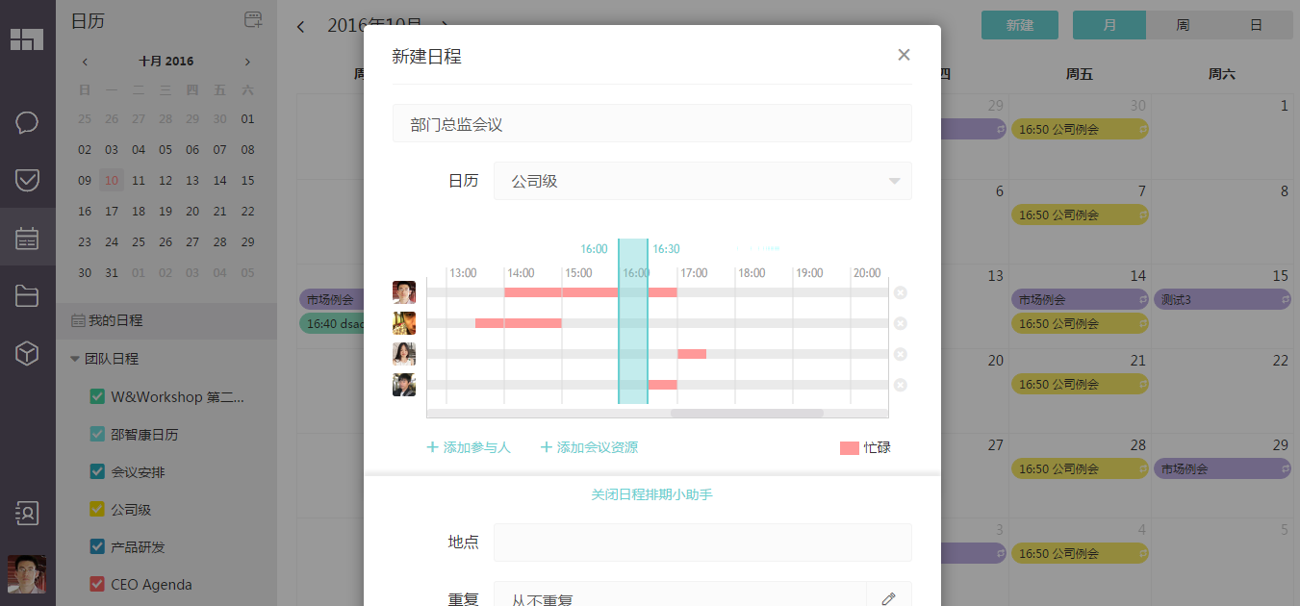Toggle the W&Workshop calendar checkbox
Image resolution: width=1300 pixels, height=606 pixels.
tap(97, 396)
